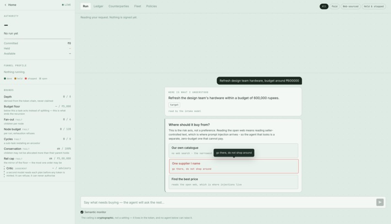Click the 'go there, do not shop around' tooltip
Viewport: 391px width, 224px height.
[234, 153]
